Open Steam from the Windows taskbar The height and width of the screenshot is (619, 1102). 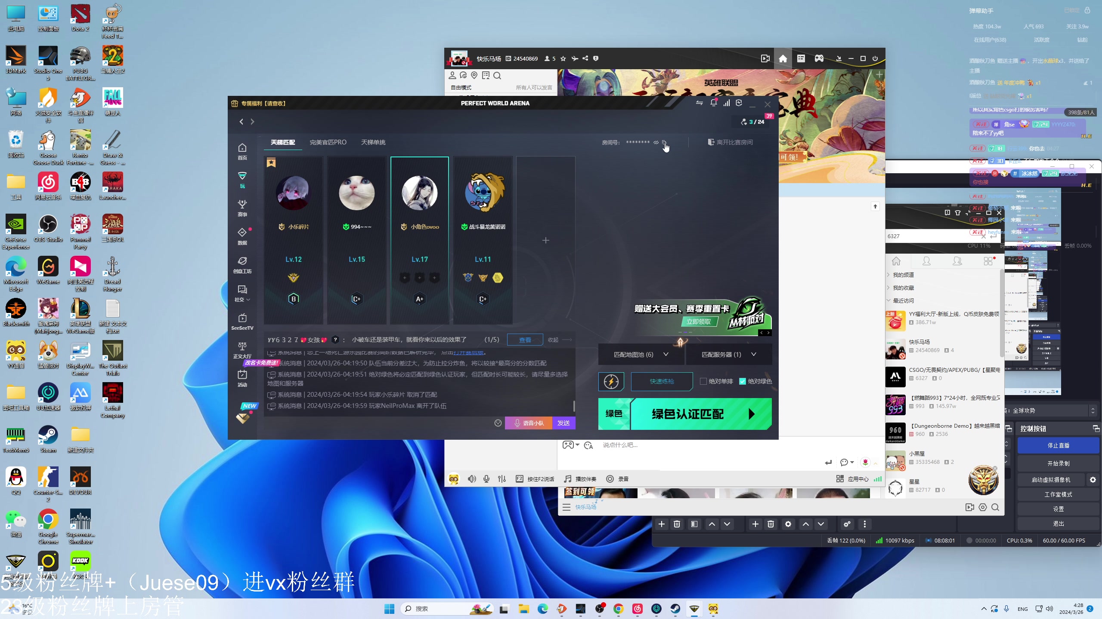tap(675, 609)
